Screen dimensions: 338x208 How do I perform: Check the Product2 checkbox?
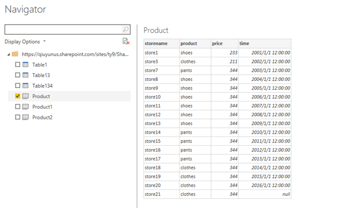(17, 117)
